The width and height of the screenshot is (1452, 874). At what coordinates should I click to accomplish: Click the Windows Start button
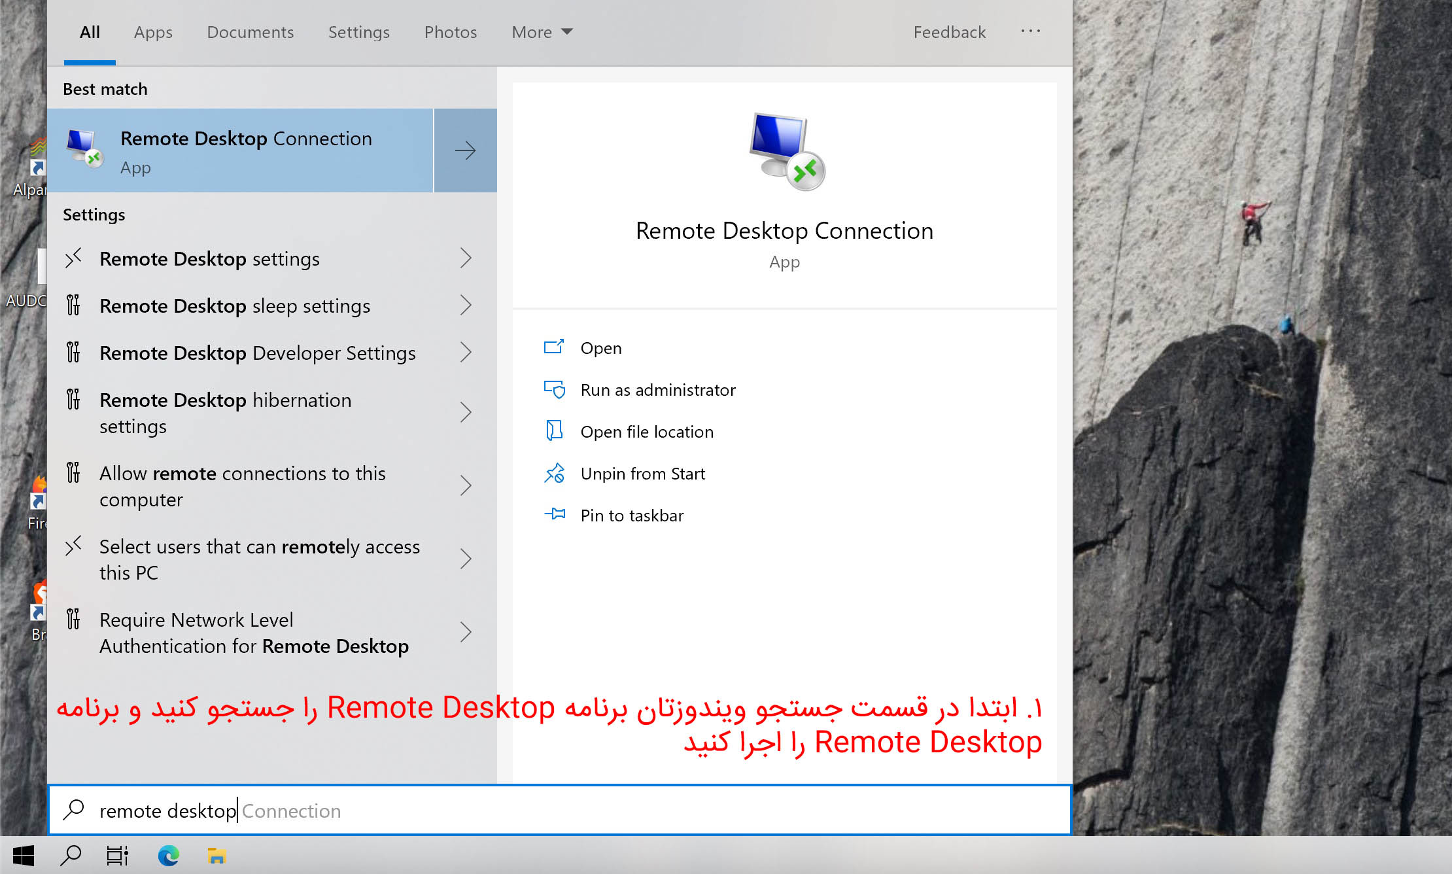coord(24,855)
